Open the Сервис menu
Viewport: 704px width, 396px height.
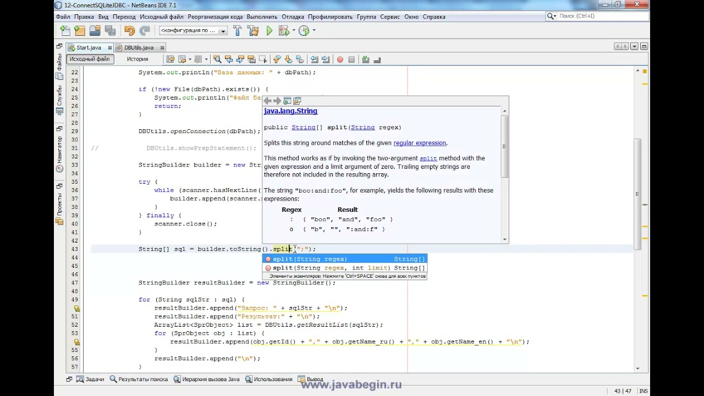coord(390,16)
